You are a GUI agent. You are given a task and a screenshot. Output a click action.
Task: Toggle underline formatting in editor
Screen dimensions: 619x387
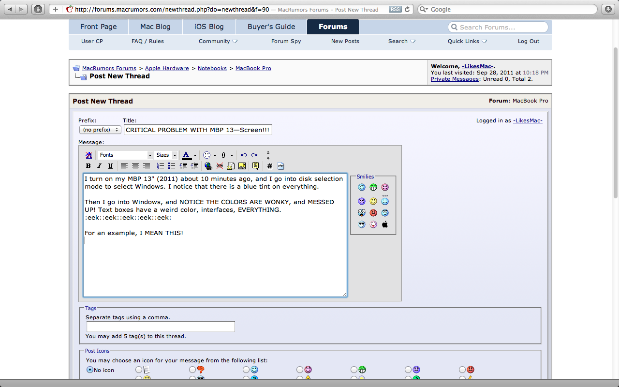(110, 166)
